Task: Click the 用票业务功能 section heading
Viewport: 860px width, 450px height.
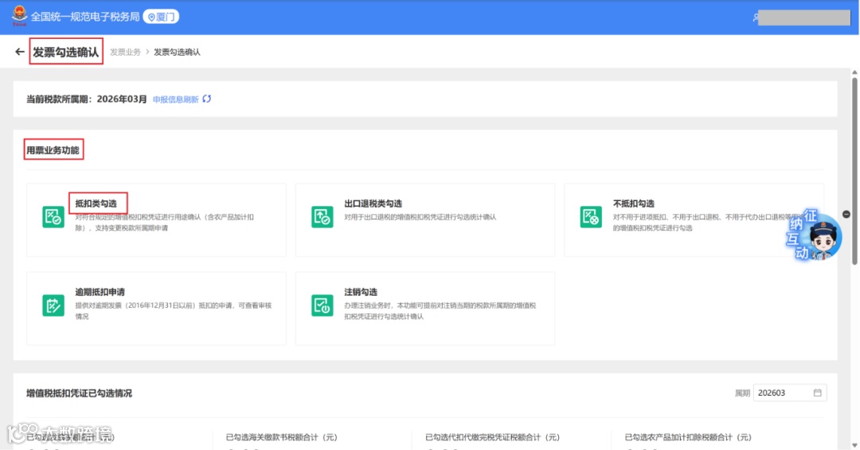Action: (x=53, y=150)
